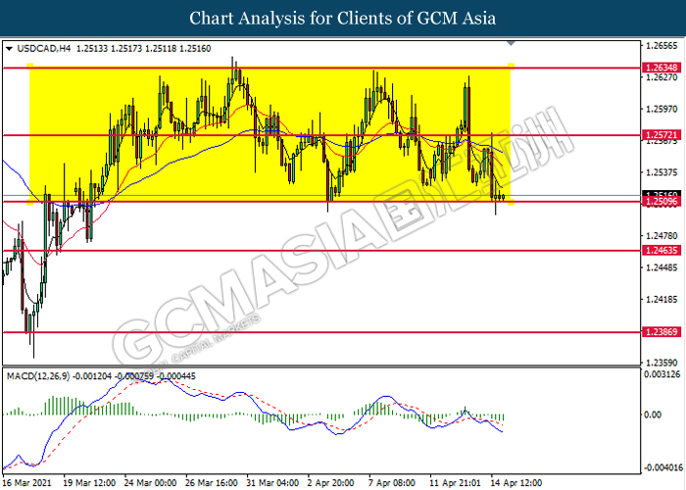Image resolution: width=686 pixels, height=490 pixels.
Task: Select the 1.24635 price level label
Action: click(x=661, y=251)
